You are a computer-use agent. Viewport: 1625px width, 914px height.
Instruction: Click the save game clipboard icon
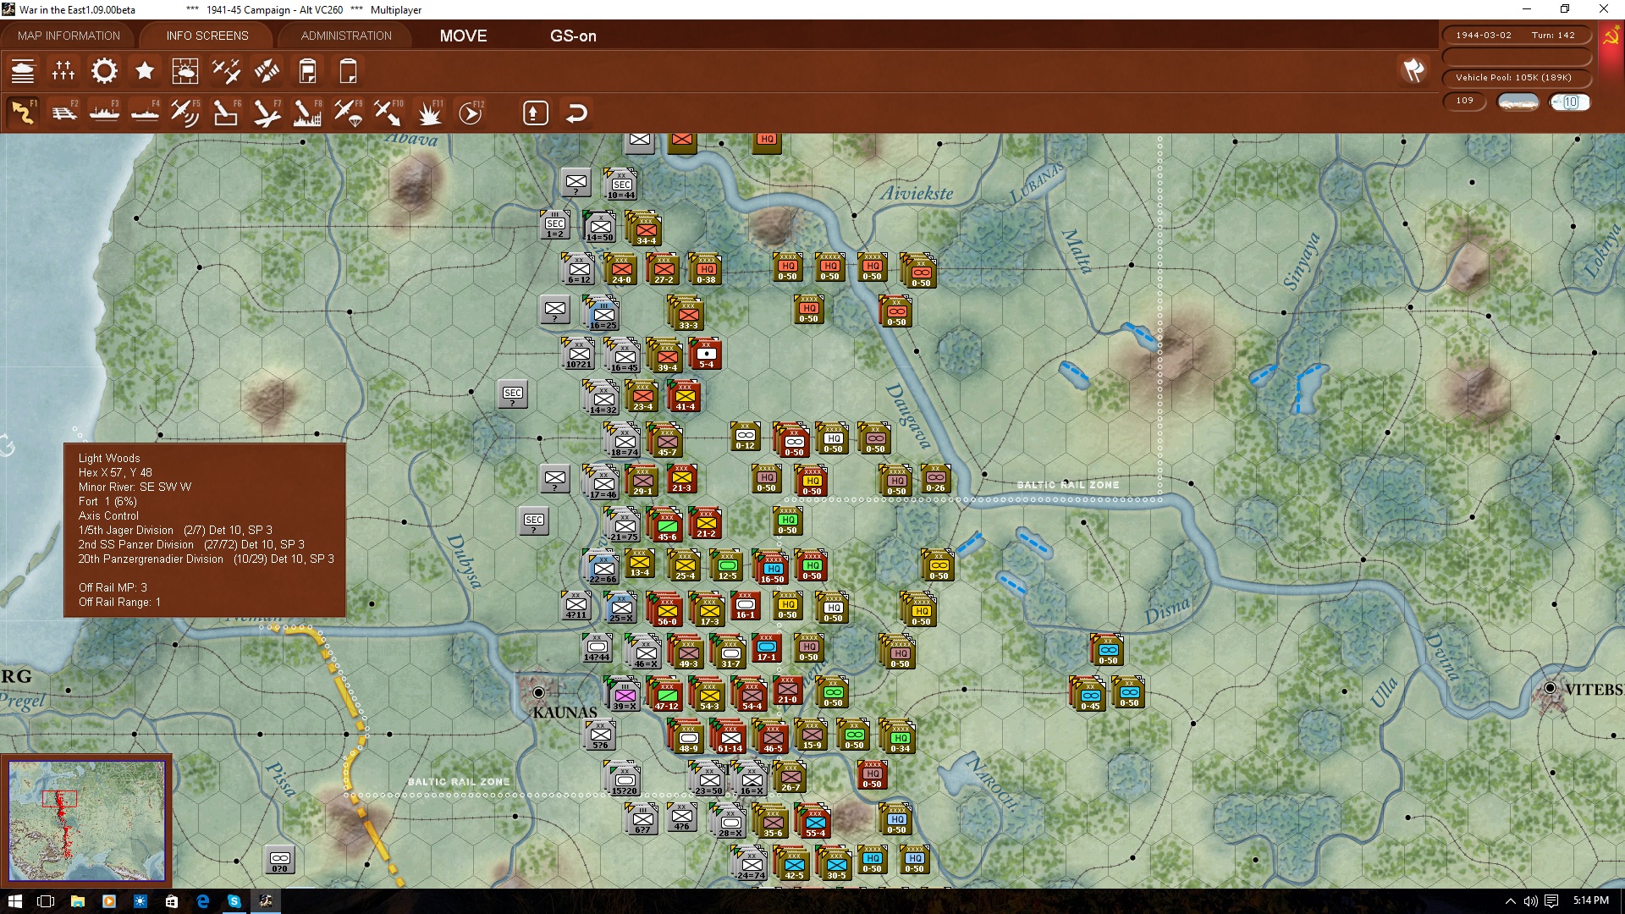tap(307, 71)
